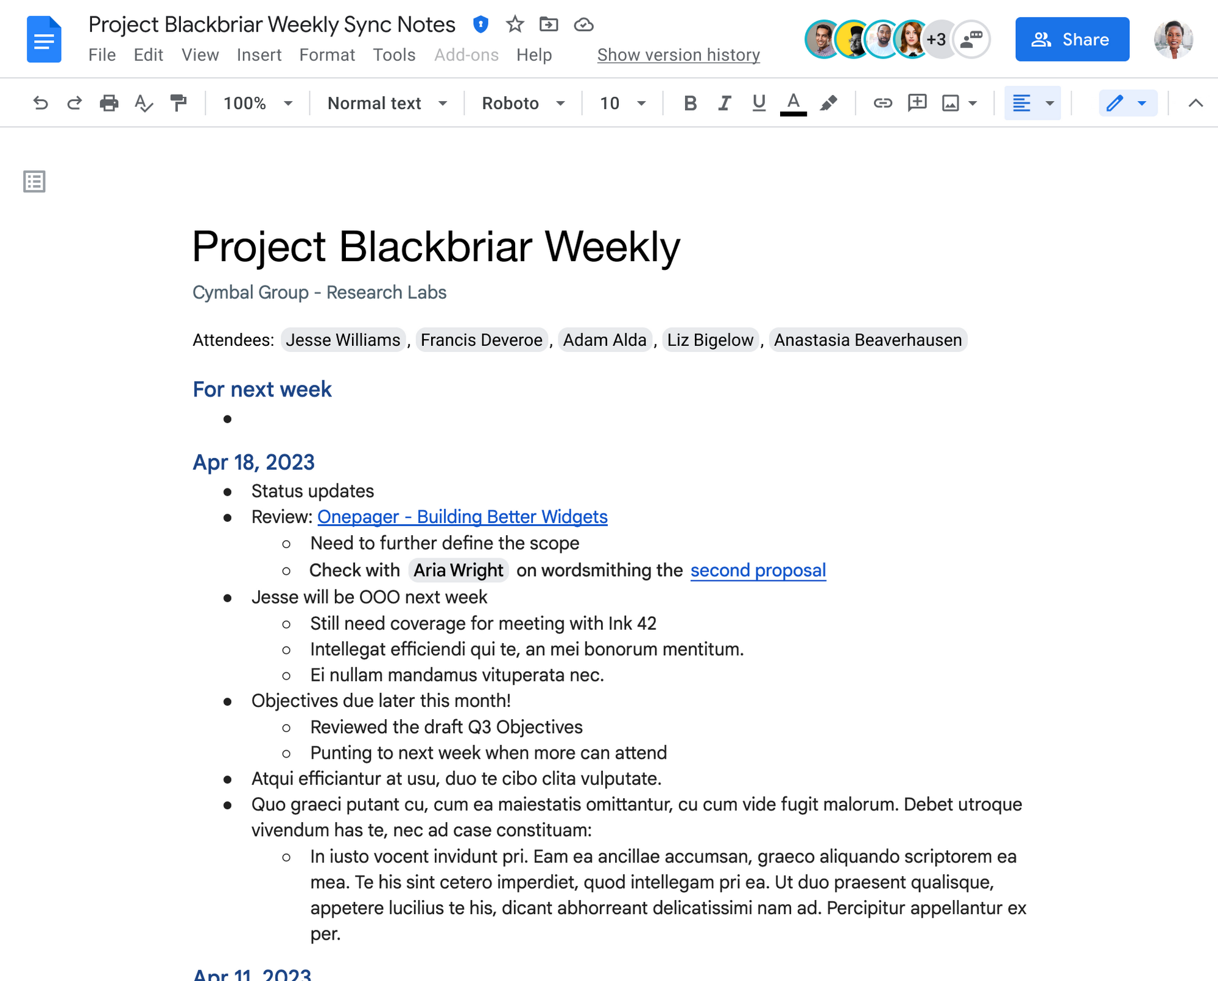
Task: Open the Edit menu
Action: 148,55
